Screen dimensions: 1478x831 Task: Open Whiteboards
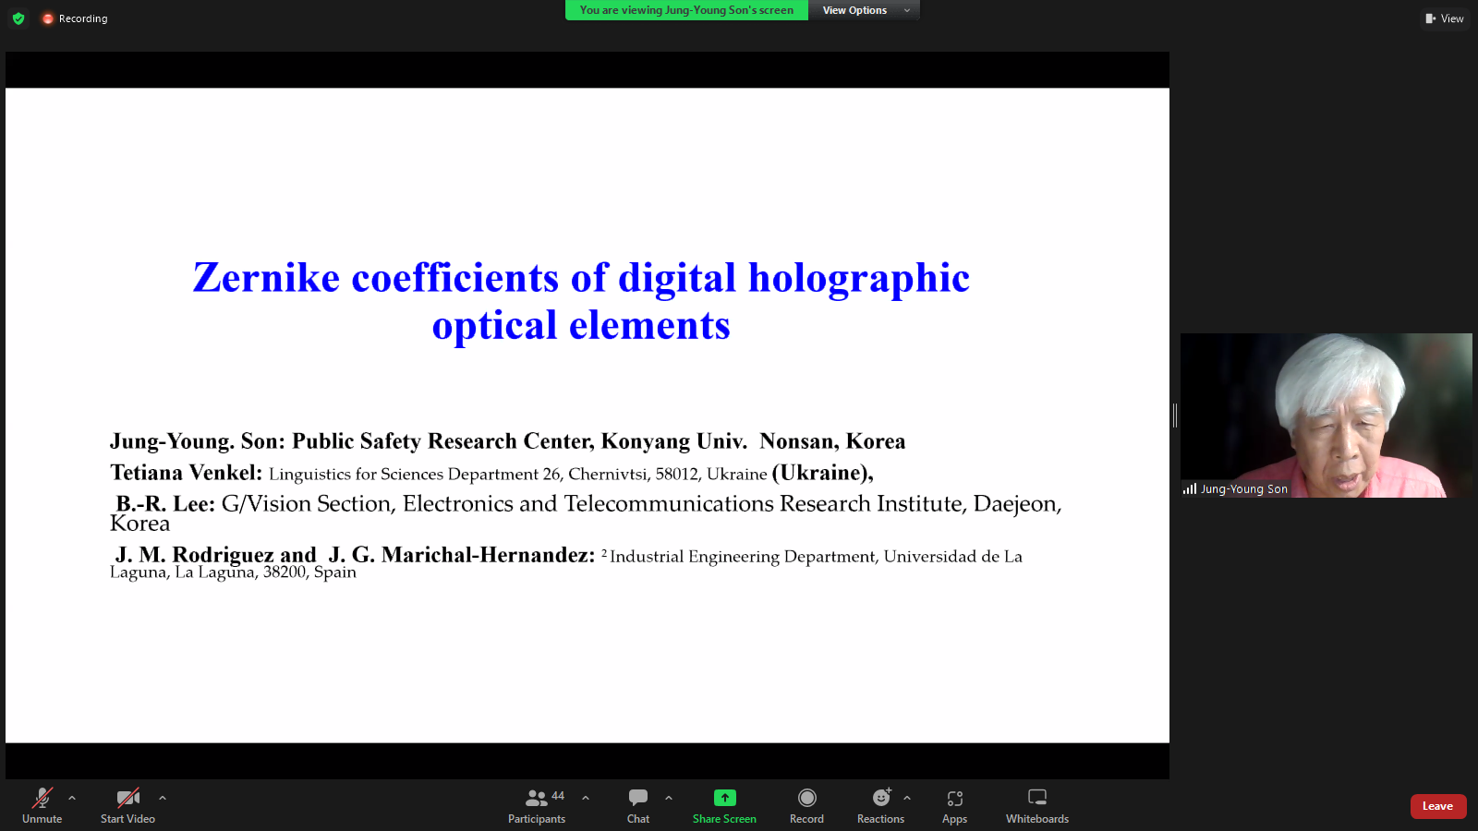(x=1037, y=805)
